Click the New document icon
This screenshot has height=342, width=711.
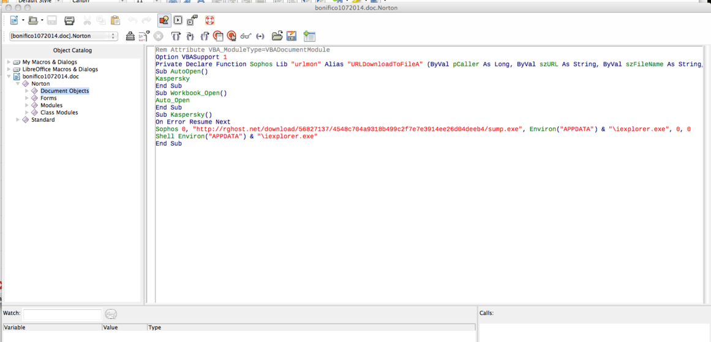tap(15, 20)
